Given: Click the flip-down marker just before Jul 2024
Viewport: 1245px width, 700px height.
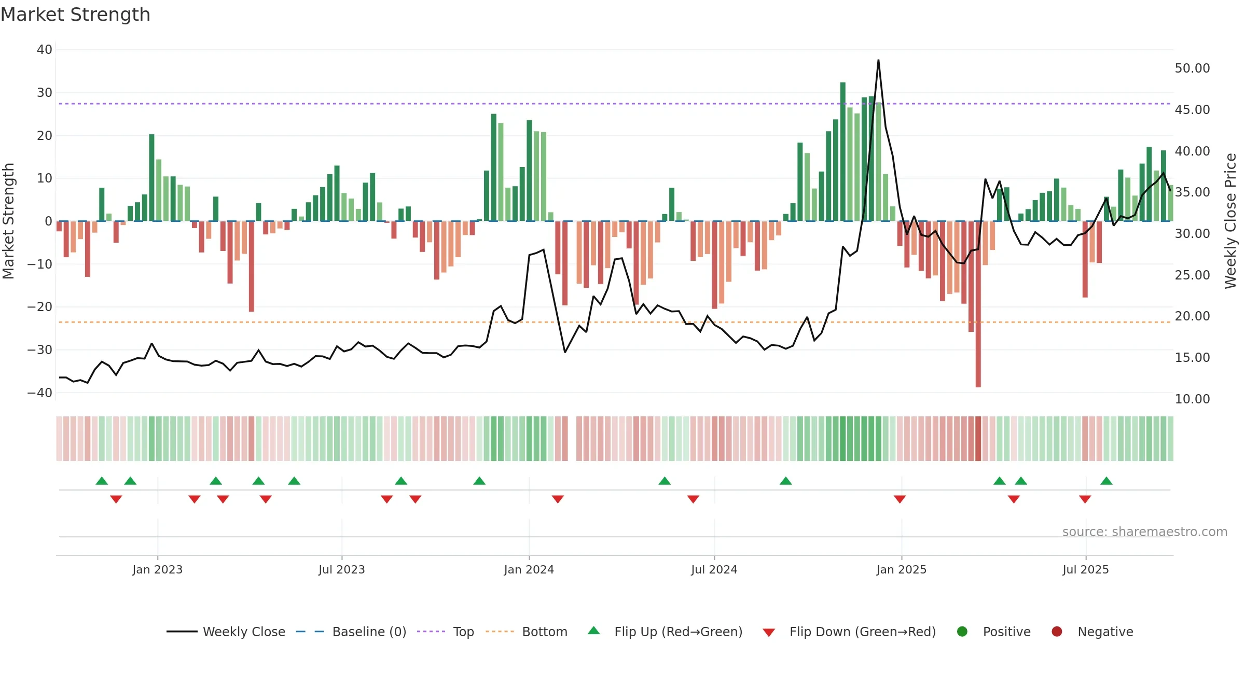Looking at the screenshot, I should [x=693, y=499].
